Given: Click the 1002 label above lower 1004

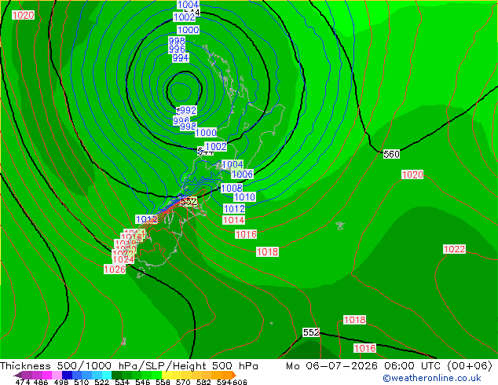Looking at the screenshot, I should pyautogui.click(x=216, y=146).
